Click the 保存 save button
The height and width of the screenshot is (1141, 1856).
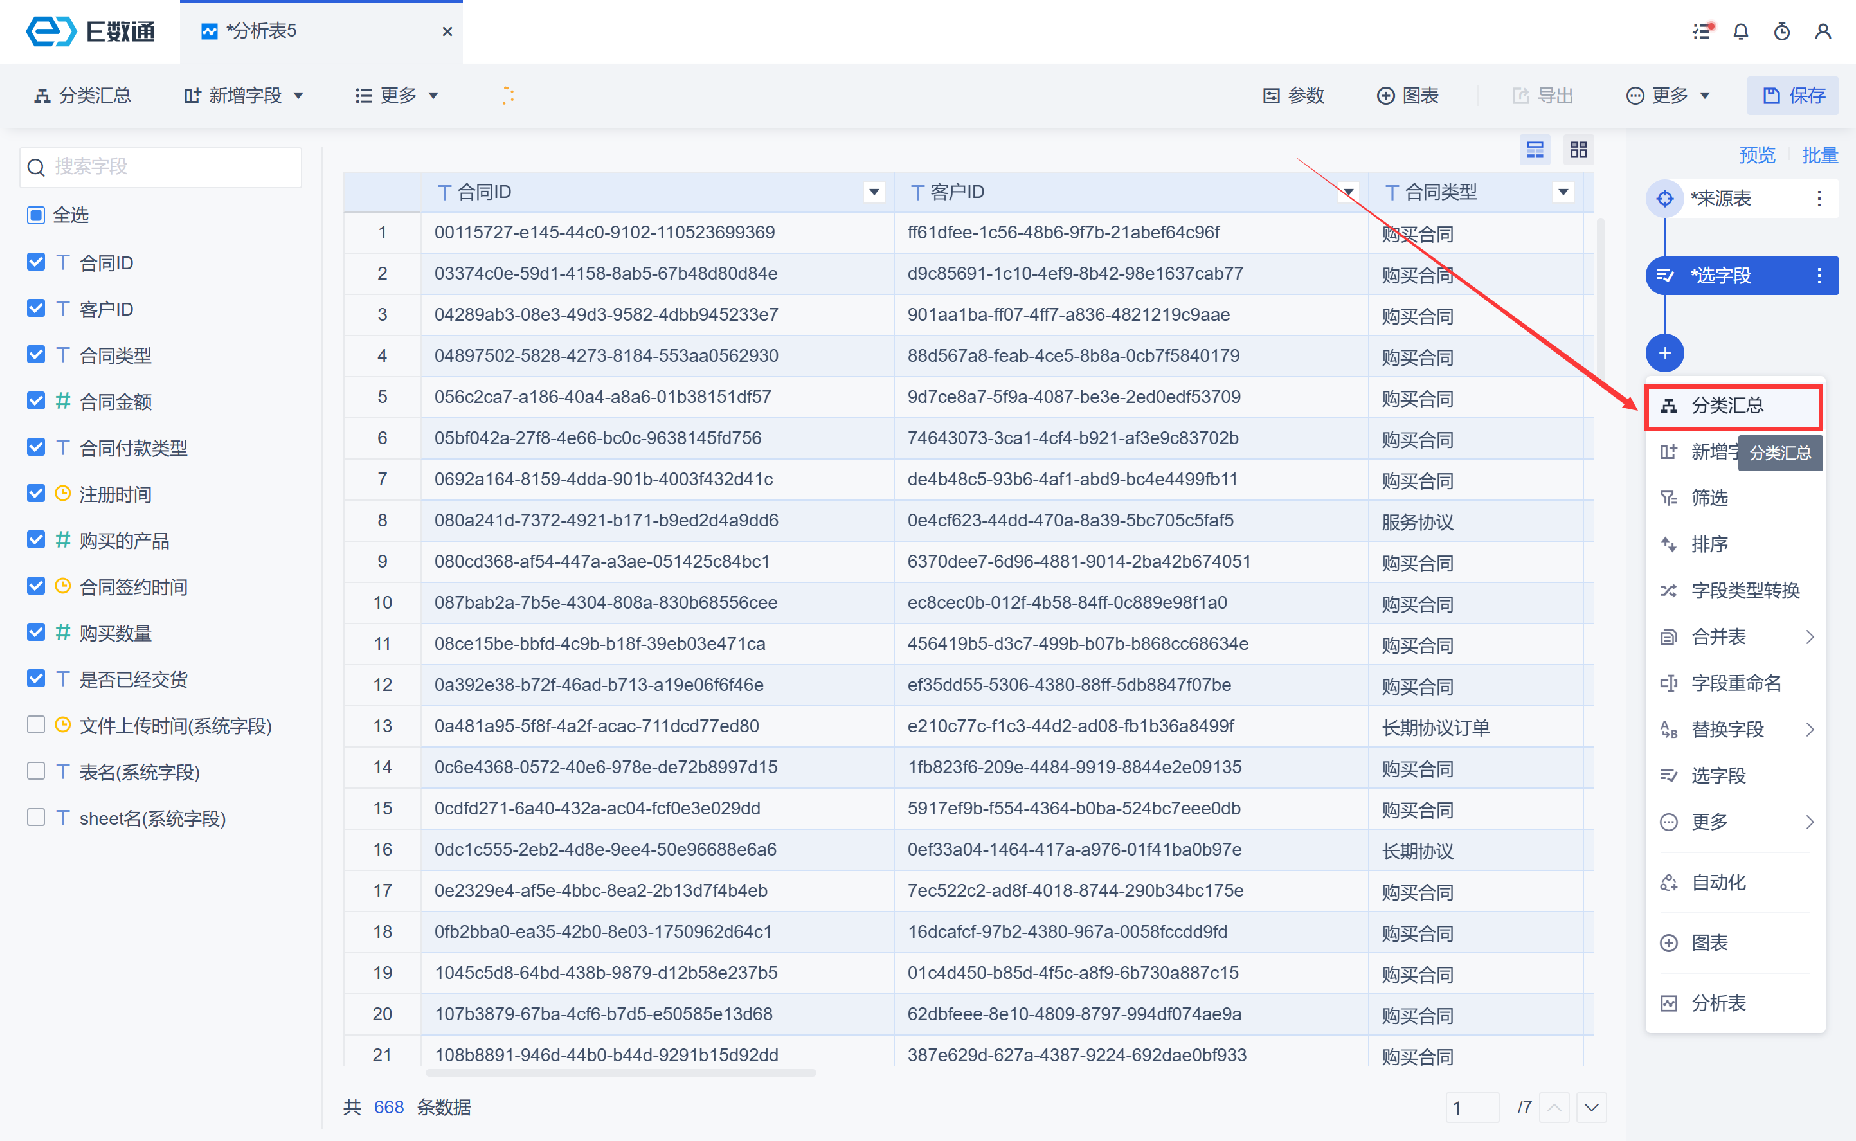tap(1792, 96)
